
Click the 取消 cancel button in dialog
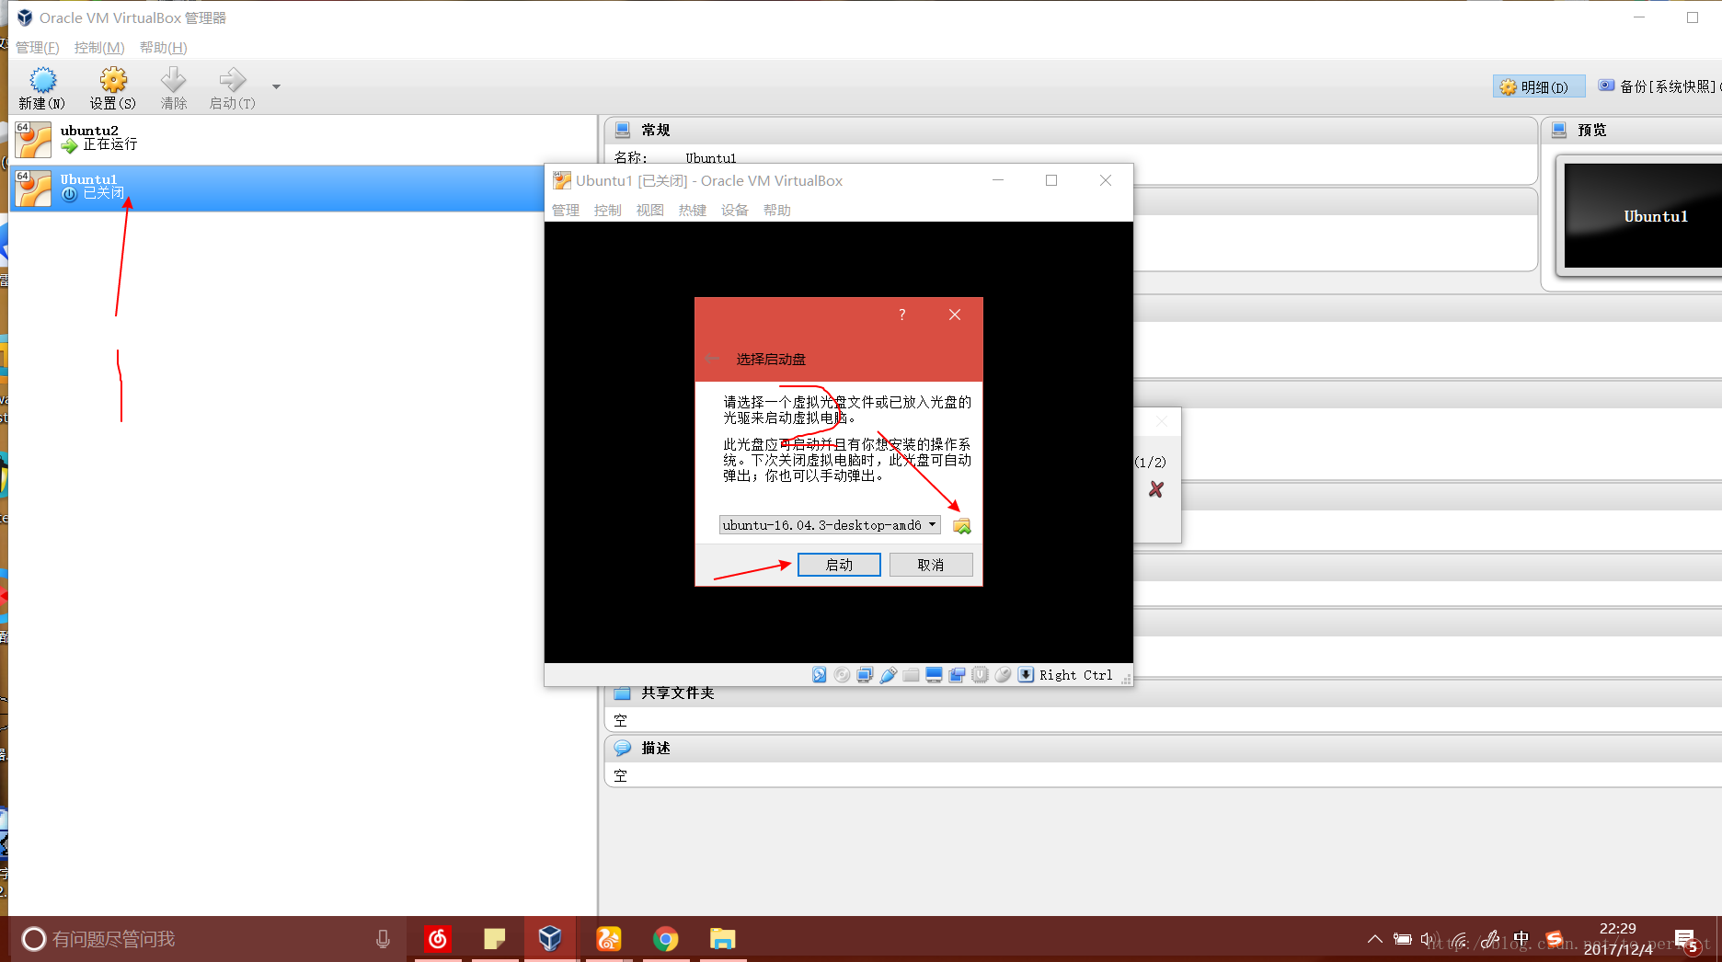(x=931, y=565)
